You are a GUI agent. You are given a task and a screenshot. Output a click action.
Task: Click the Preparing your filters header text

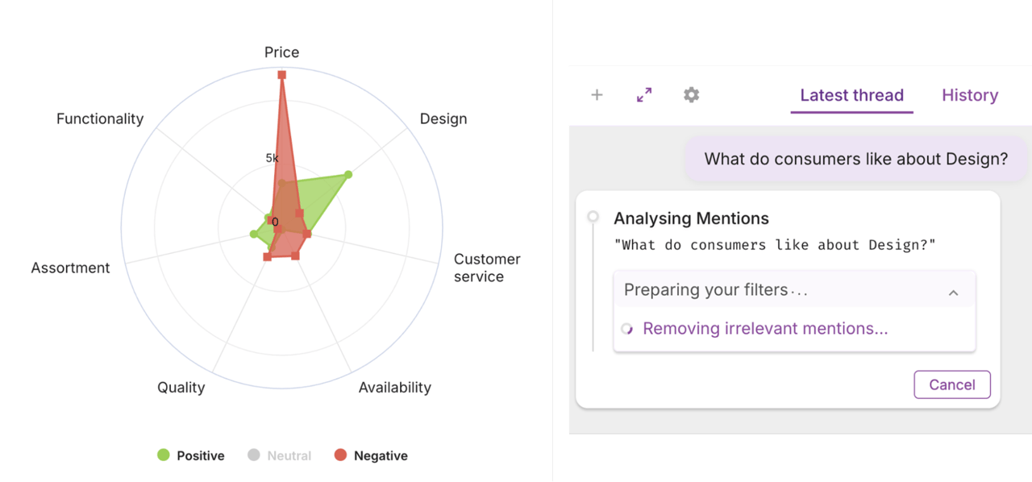pos(715,290)
